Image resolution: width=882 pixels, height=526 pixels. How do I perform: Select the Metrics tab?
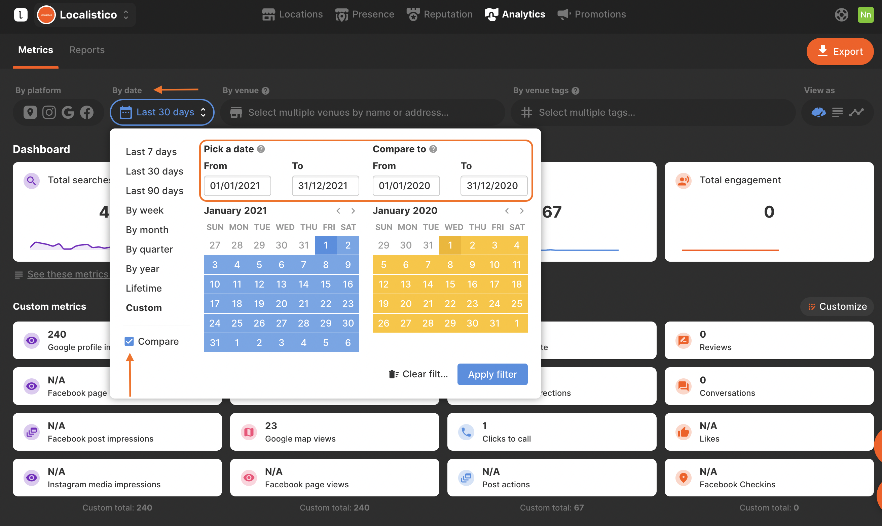pos(36,50)
